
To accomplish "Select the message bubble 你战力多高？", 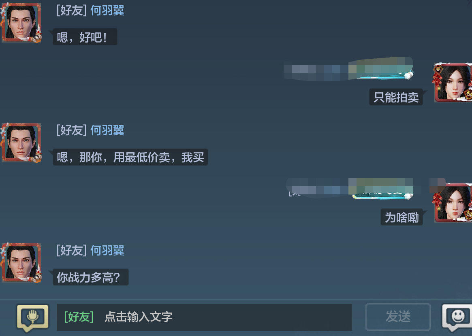I will click(x=91, y=277).
